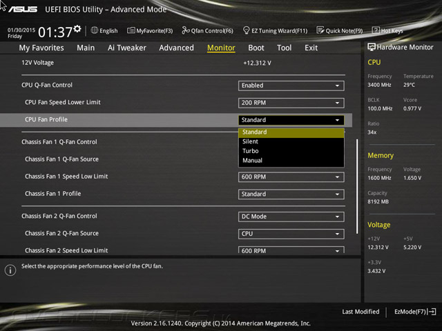The height and width of the screenshot is (331, 442).
Task: Open Chassis Fan 2 Speed Low Limit dropdown
Action: 291,250
